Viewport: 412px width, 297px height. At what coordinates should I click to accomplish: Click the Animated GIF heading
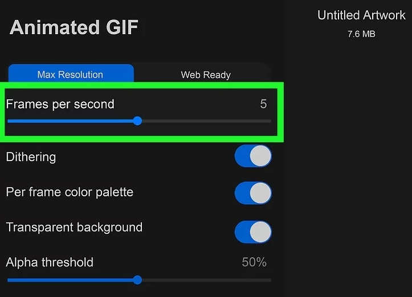[74, 27]
